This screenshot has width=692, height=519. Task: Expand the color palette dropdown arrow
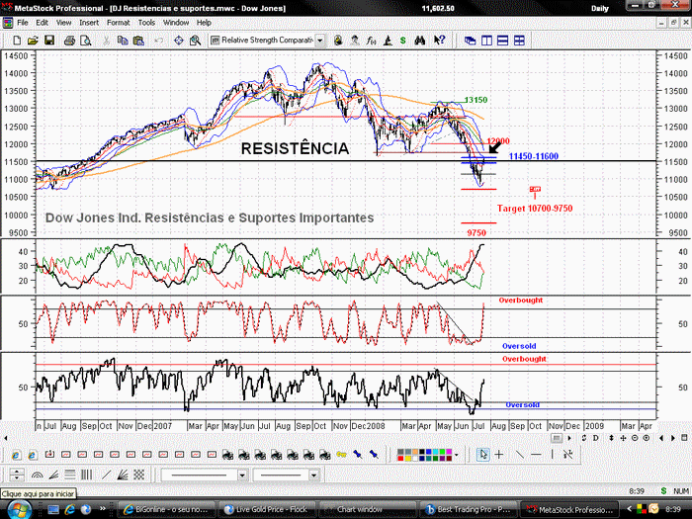[x=457, y=455]
